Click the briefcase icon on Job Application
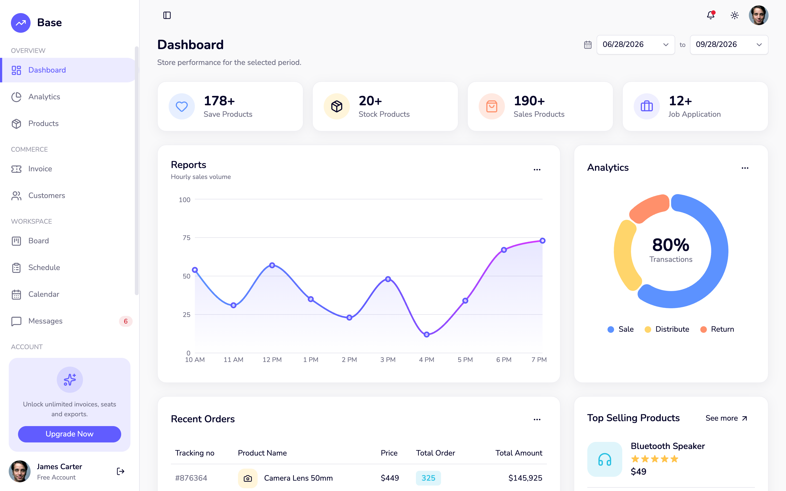The width and height of the screenshot is (786, 491). click(647, 106)
